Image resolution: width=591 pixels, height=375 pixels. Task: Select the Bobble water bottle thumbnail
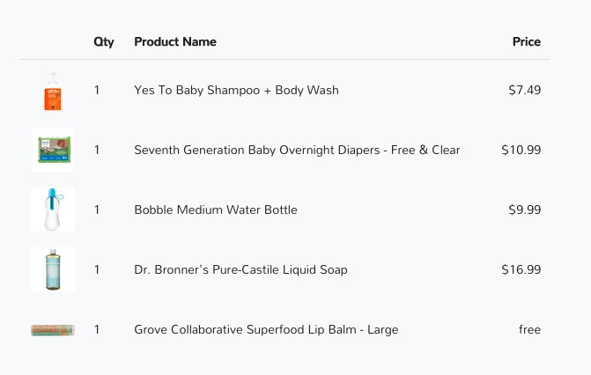pyautogui.click(x=53, y=210)
